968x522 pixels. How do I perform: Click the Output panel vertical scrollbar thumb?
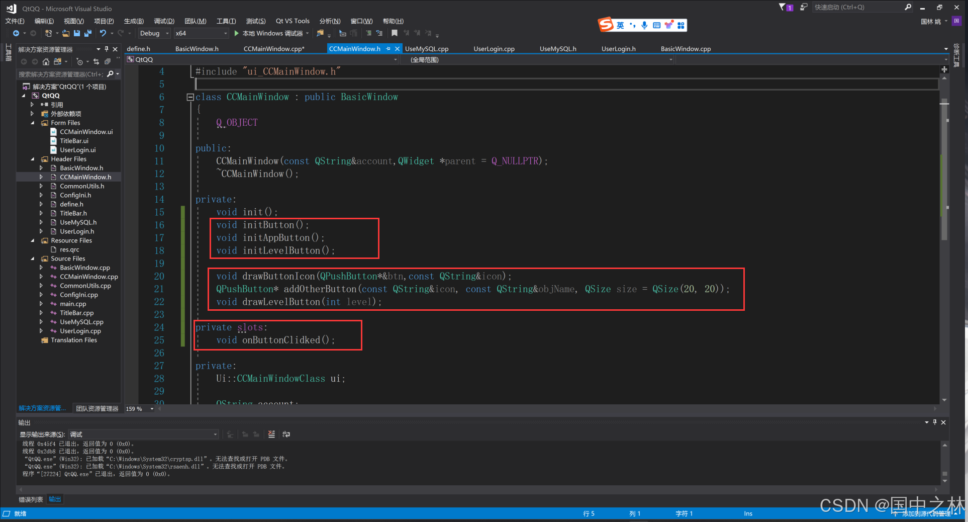click(945, 473)
